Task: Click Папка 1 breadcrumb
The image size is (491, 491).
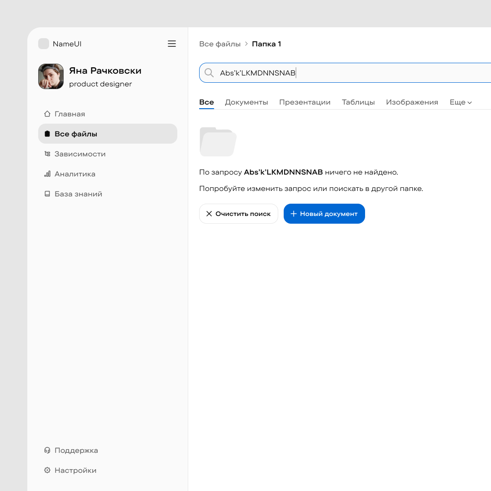Action: (x=266, y=44)
